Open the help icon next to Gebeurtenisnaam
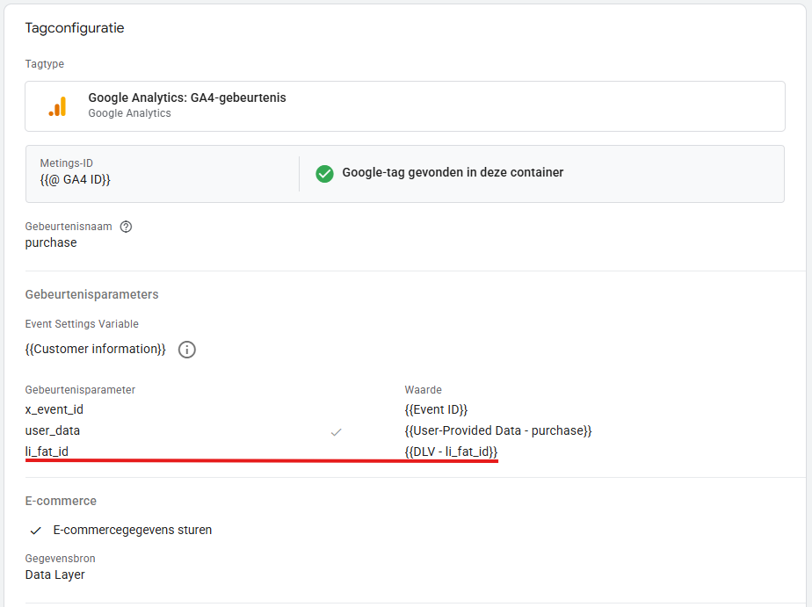 126,227
